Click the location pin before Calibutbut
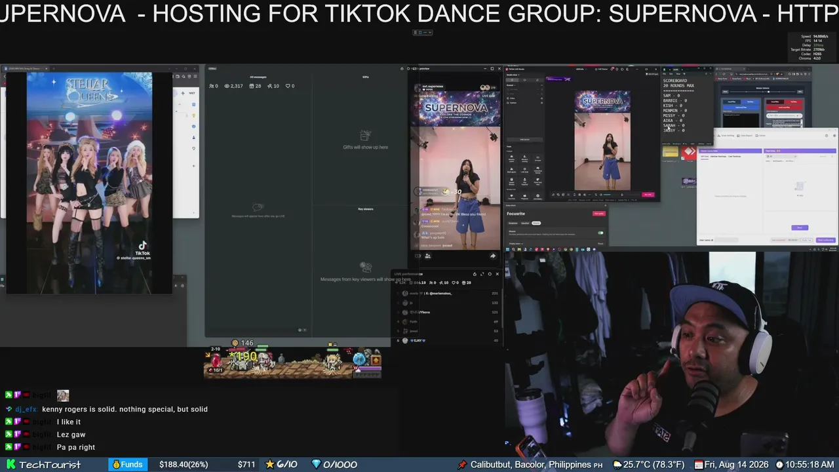 (x=462, y=464)
